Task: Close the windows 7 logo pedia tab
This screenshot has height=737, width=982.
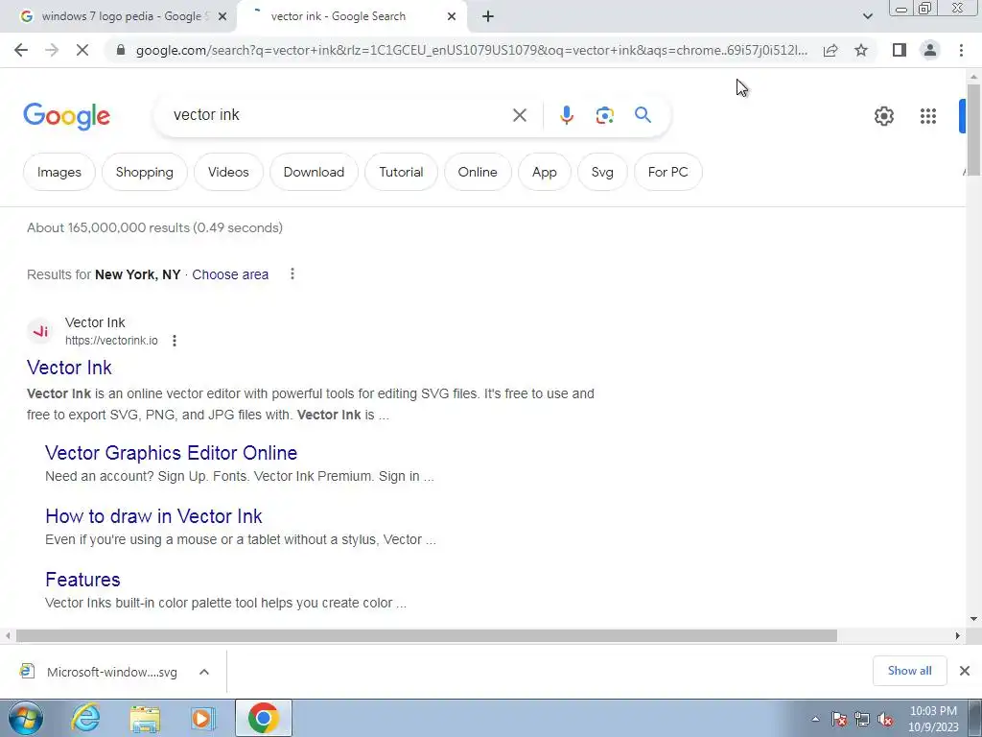Action: (x=222, y=16)
